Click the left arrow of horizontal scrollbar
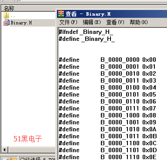Viewport: 167px width, 160px height. point(4,150)
